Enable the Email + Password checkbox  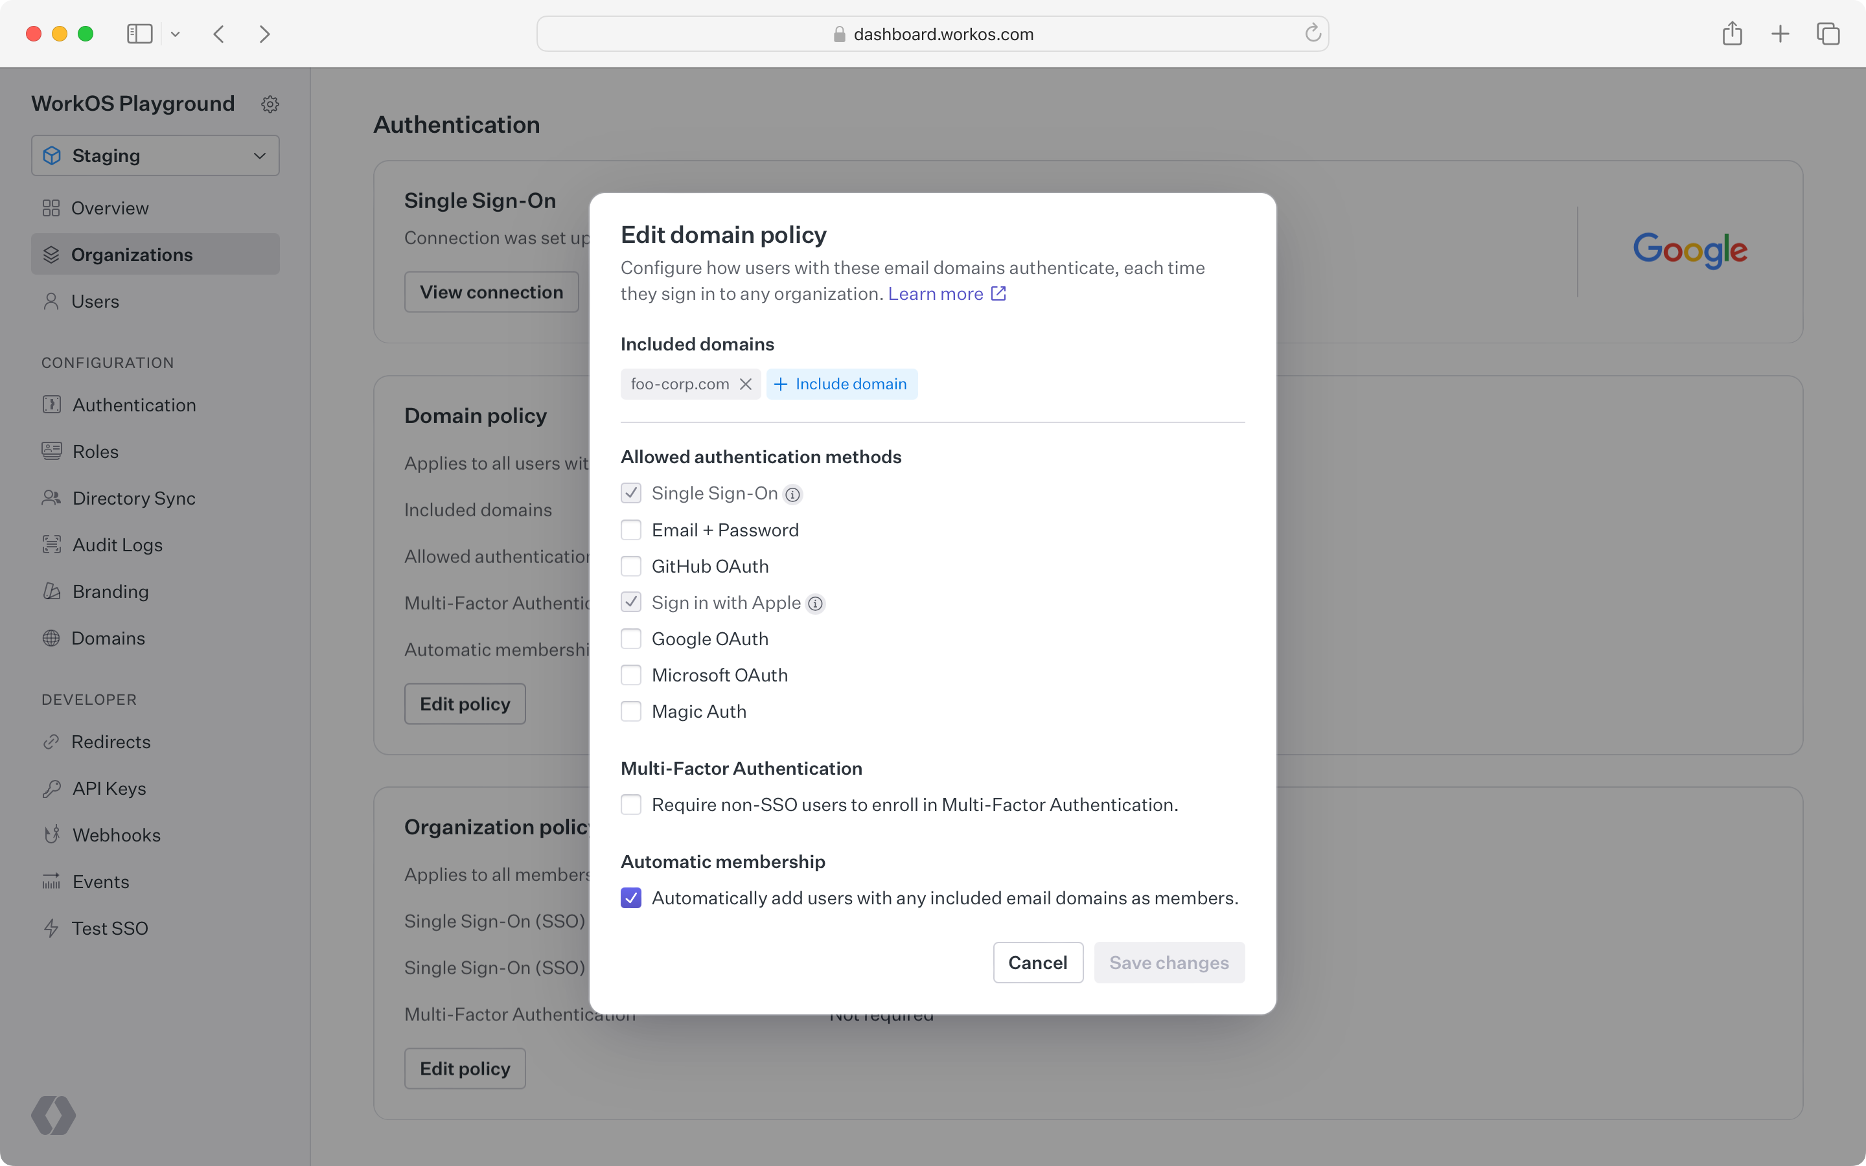click(630, 530)
